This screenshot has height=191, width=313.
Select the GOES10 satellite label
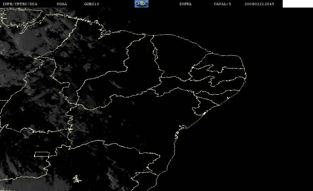[x=92, y=4]
